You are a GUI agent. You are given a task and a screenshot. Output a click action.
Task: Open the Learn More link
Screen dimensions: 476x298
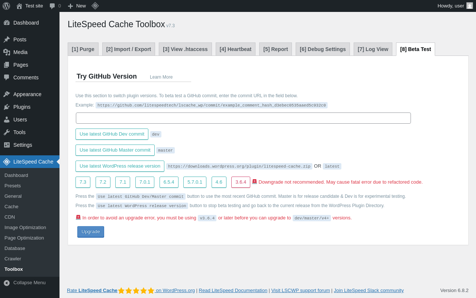tap(161, 77)
